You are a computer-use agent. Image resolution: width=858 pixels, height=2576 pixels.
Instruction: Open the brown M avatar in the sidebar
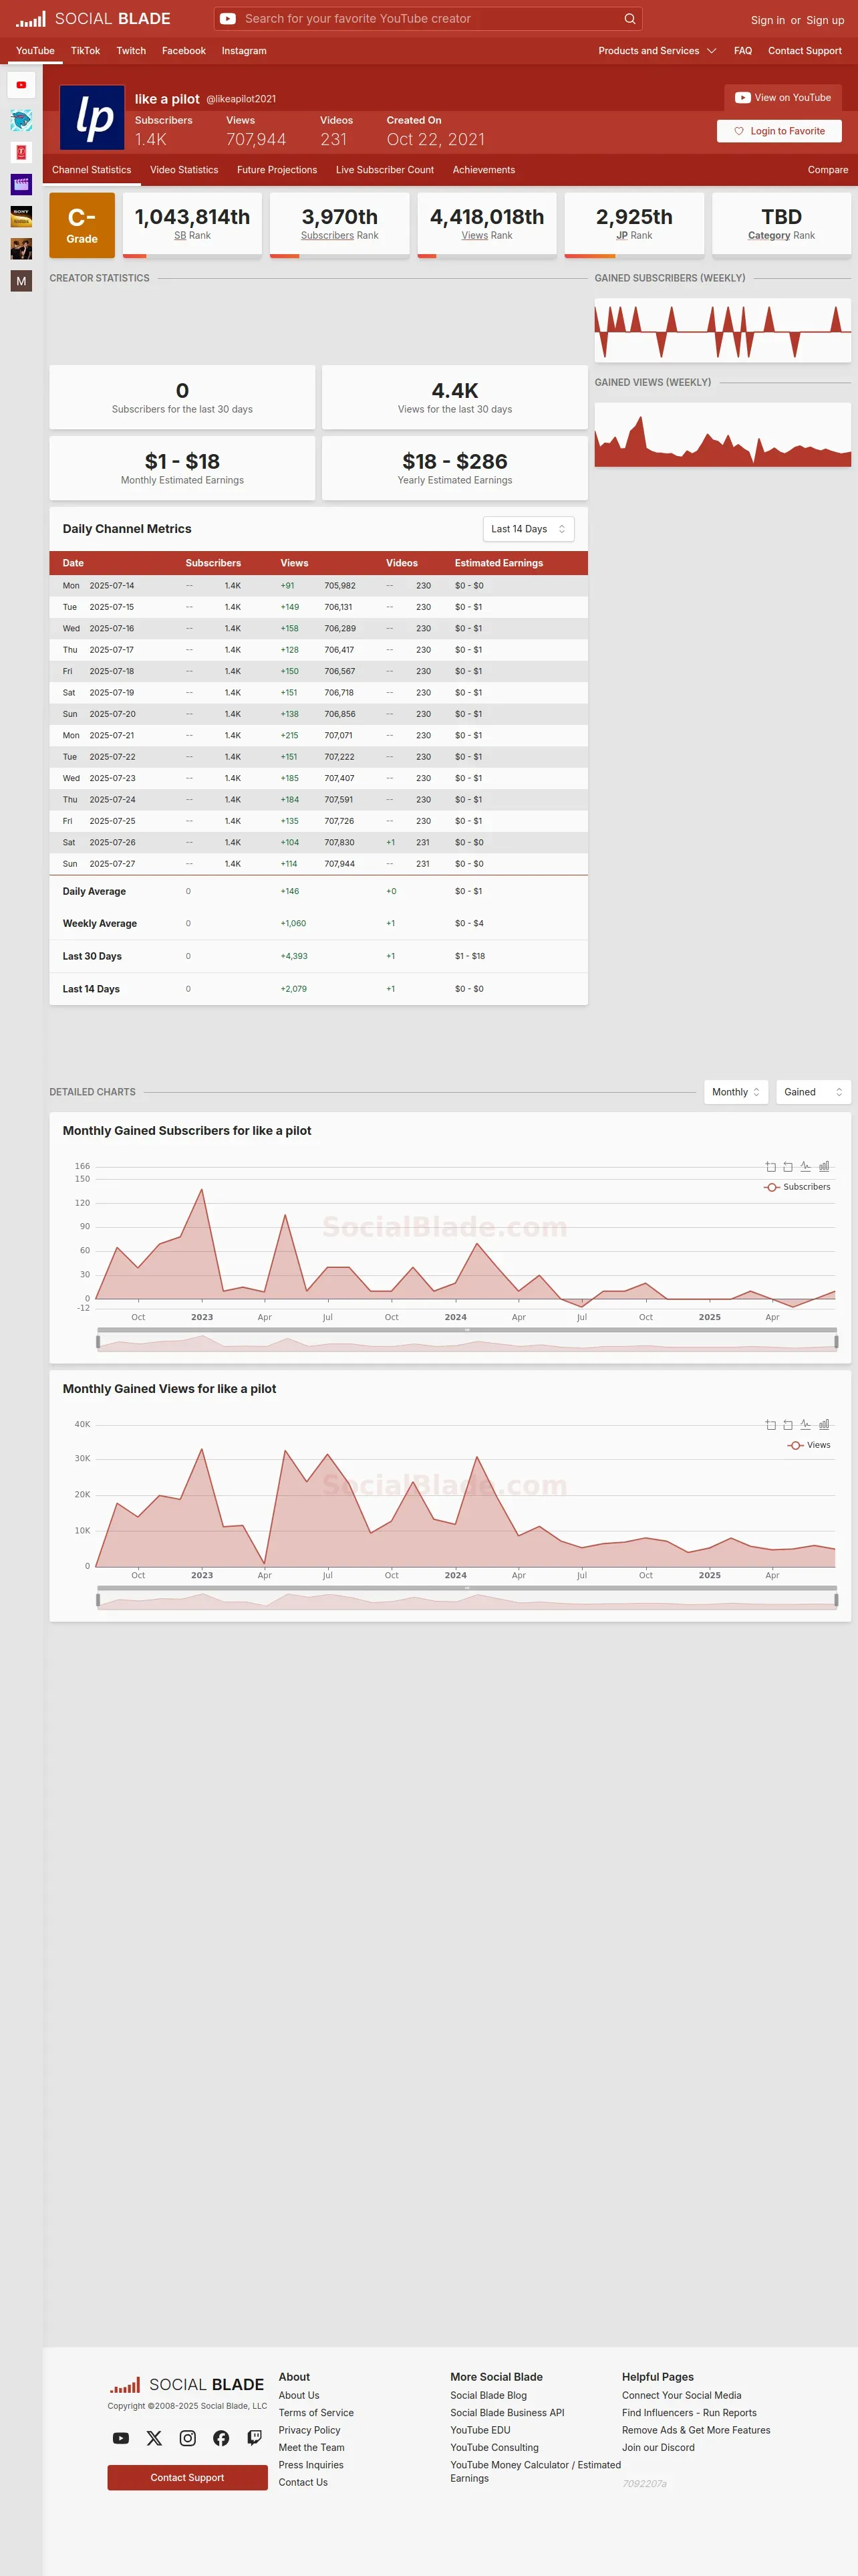tap(21, 281)
